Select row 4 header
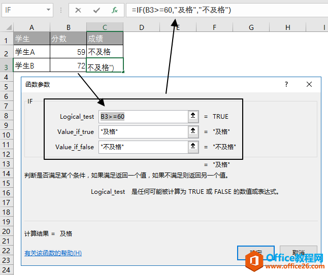 coord(6,77)
